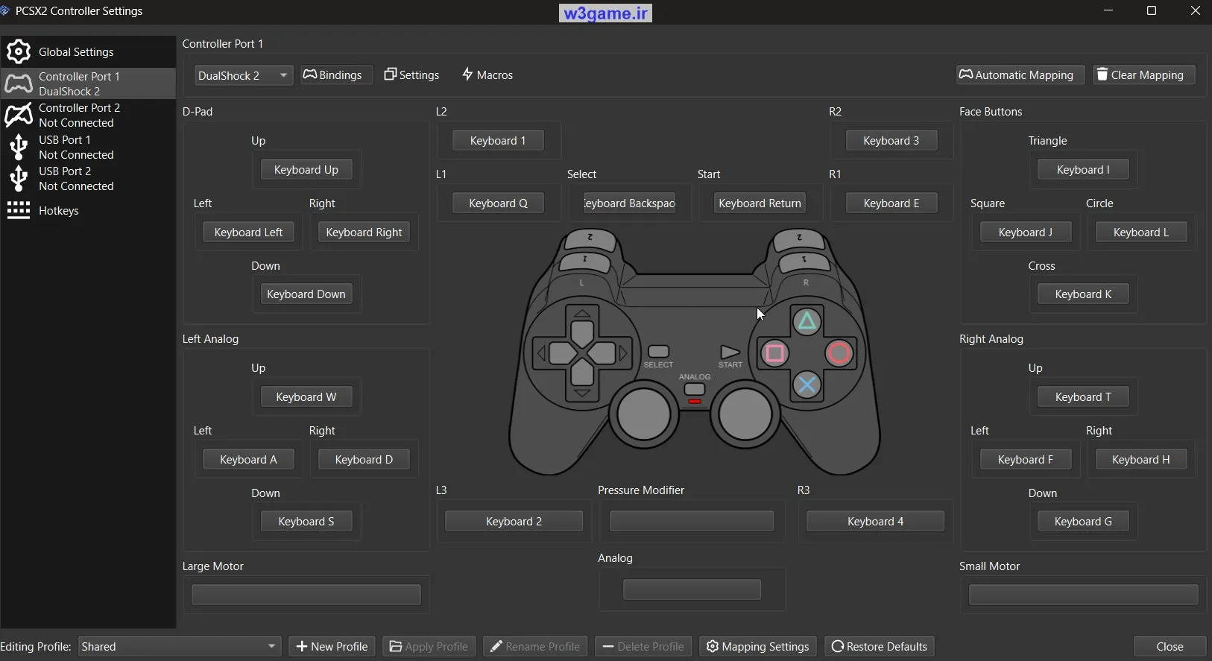Rebind Start binding Keyboard Return
Viewport: 1212px width, 661px height.
(760, 203)
